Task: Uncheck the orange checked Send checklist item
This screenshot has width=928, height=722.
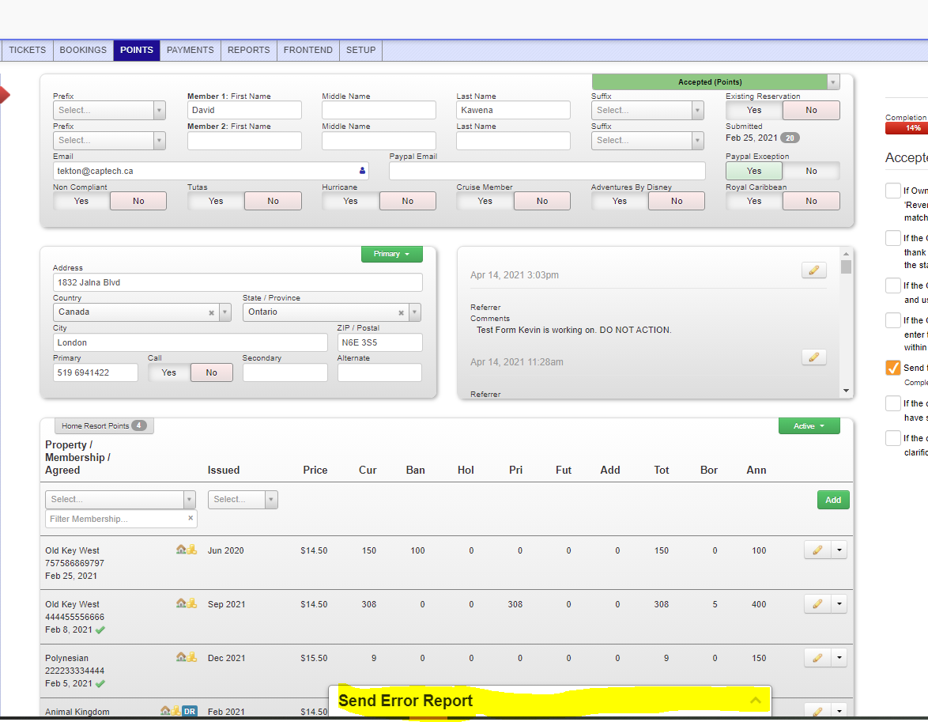Action: [x=893, y=368]
